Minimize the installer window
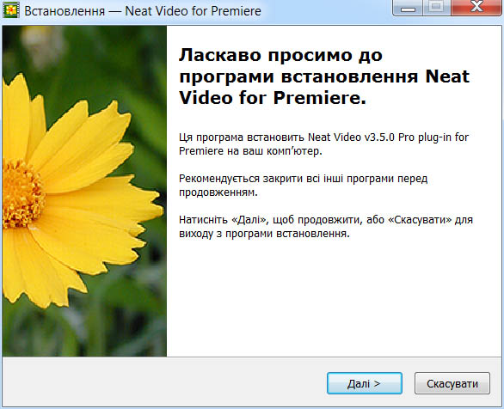Image resolution: width=504 pixels, height=409 pixels. [x=408, y=8]
